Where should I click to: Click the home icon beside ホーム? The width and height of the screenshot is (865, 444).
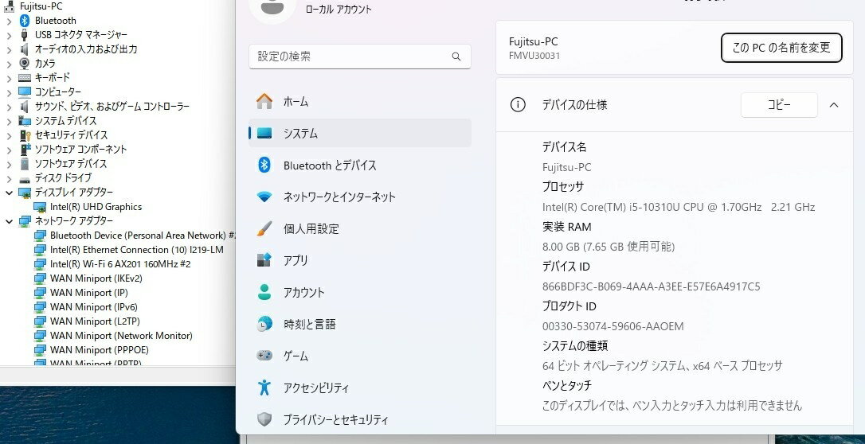(x=264, y=102)
